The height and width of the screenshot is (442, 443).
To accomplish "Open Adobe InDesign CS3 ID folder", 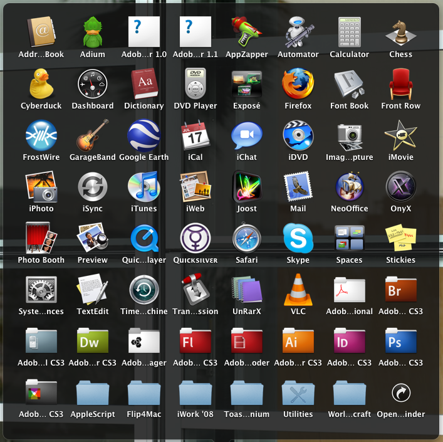I will [x=350, y=340].
